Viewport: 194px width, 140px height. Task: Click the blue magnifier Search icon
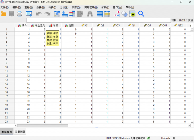(141, 13)
